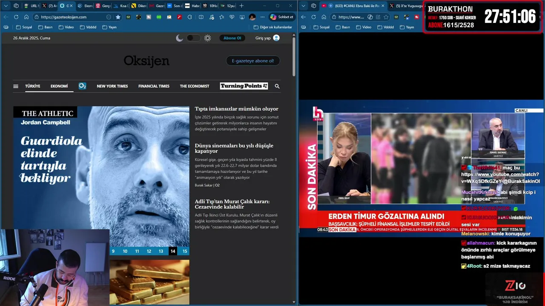Click the home button in right browser
Image resolution: width=545 pixels, height=306 pixels.
click(x=324, y=17)
